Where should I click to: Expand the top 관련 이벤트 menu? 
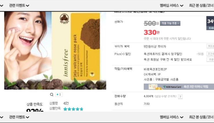(x=19, y=6)
